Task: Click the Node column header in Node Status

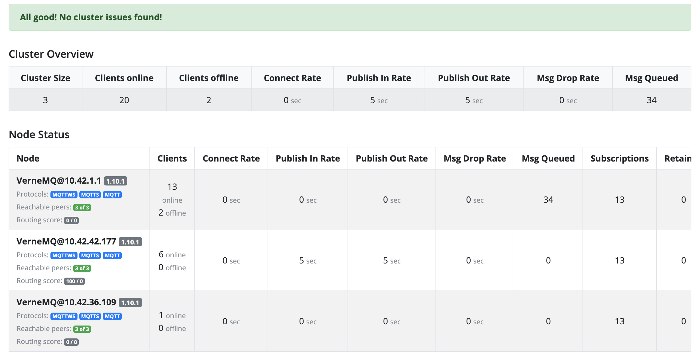Action: coord(28,158)
